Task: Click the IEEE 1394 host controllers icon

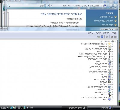Action: (x=109, y=57)
